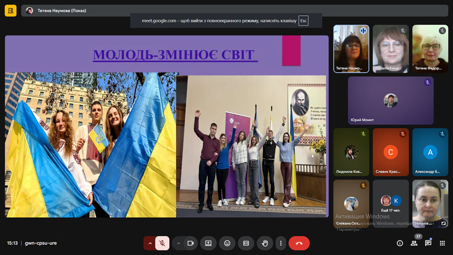Viewport: 453px width, 255px height.
Task: Raise your hand in the meeting
Action: 265,243
